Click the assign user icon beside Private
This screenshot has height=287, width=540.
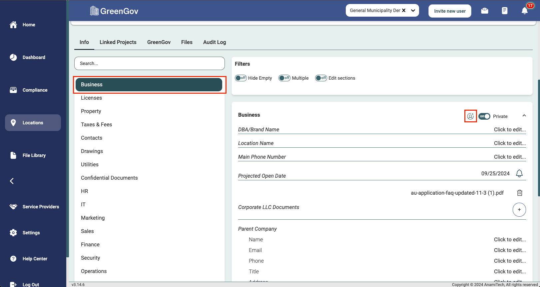pos(470,116)
